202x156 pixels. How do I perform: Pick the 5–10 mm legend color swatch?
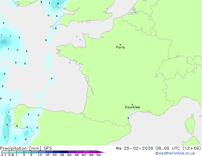click(x=35, y=152)
